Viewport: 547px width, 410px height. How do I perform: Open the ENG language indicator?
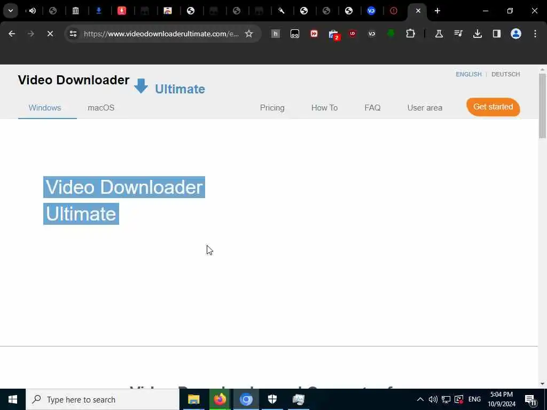point(474,399)
